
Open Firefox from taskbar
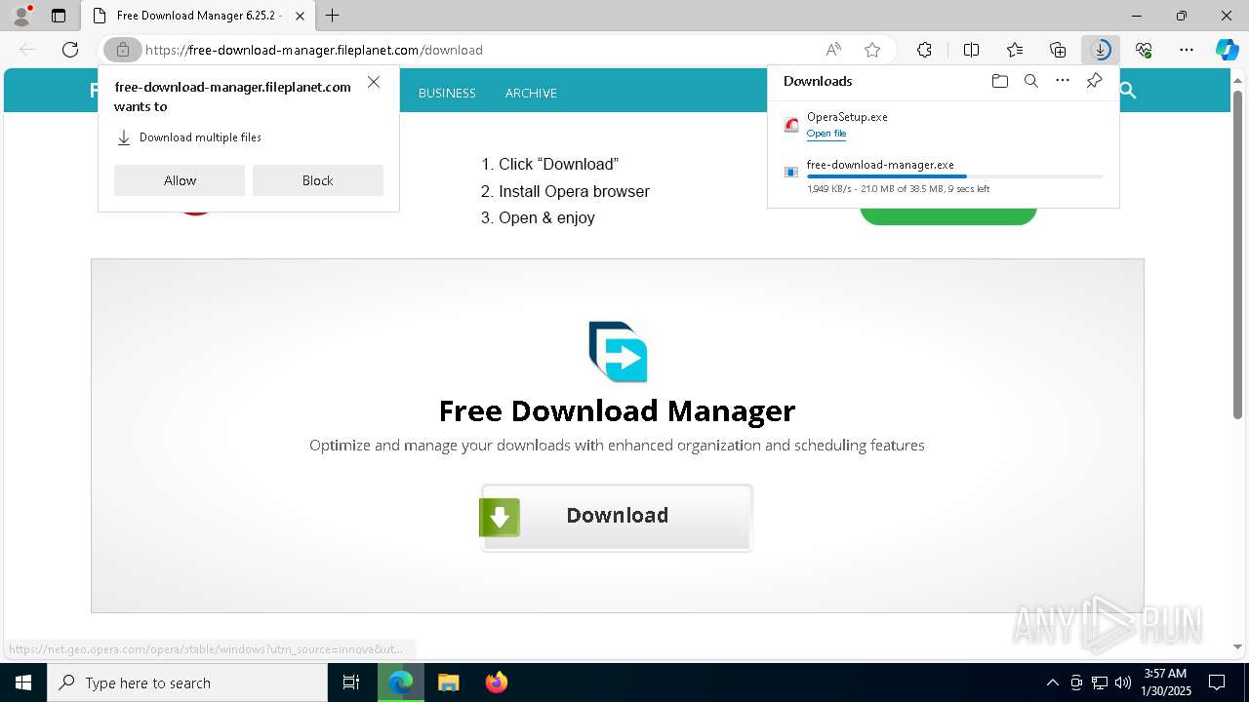(x=497, y=682)
